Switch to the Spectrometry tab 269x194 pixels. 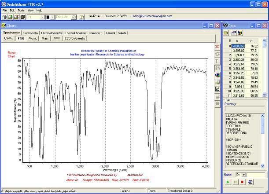click(x=11, y=33)
